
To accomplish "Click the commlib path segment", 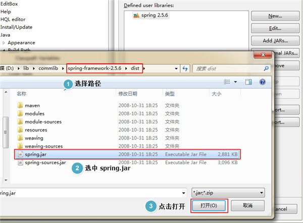I will (48, 68).
